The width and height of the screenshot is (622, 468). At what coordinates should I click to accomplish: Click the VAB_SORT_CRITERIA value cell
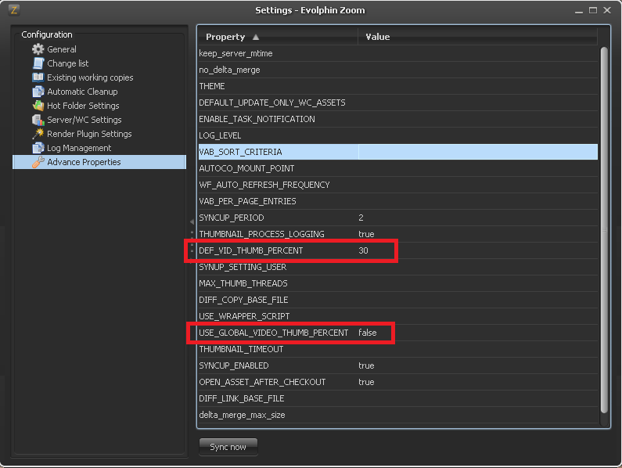pyautogui.click(x=478, y=152)
